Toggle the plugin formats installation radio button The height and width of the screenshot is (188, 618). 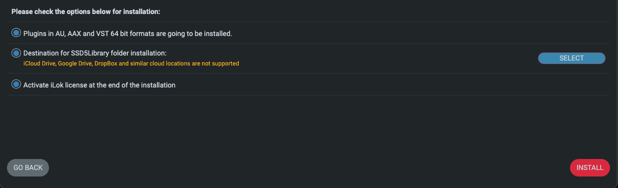tap(16, 33)
